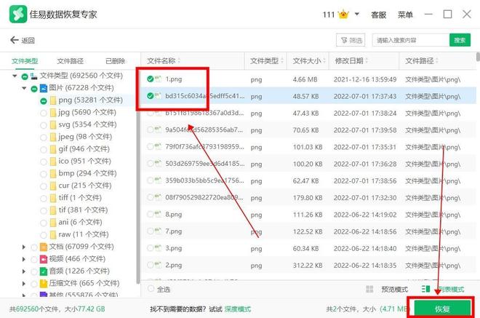Image resolution: width=480 pixels, height=318 pixels.
Task: Switch to the 文件类型 tab
Action: click(25, 61)
